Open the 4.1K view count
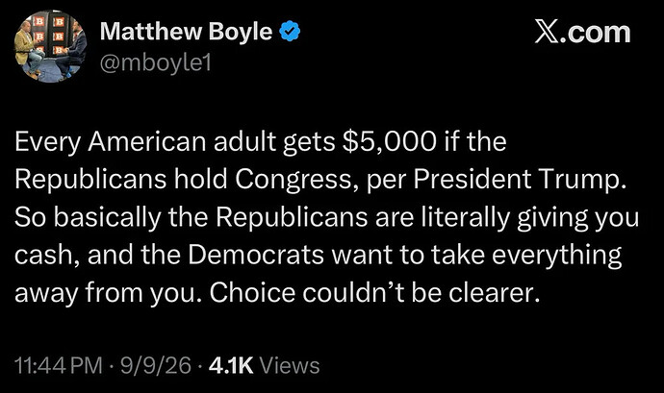The width and height of the screenshot is (664, 393). (231, 365)
